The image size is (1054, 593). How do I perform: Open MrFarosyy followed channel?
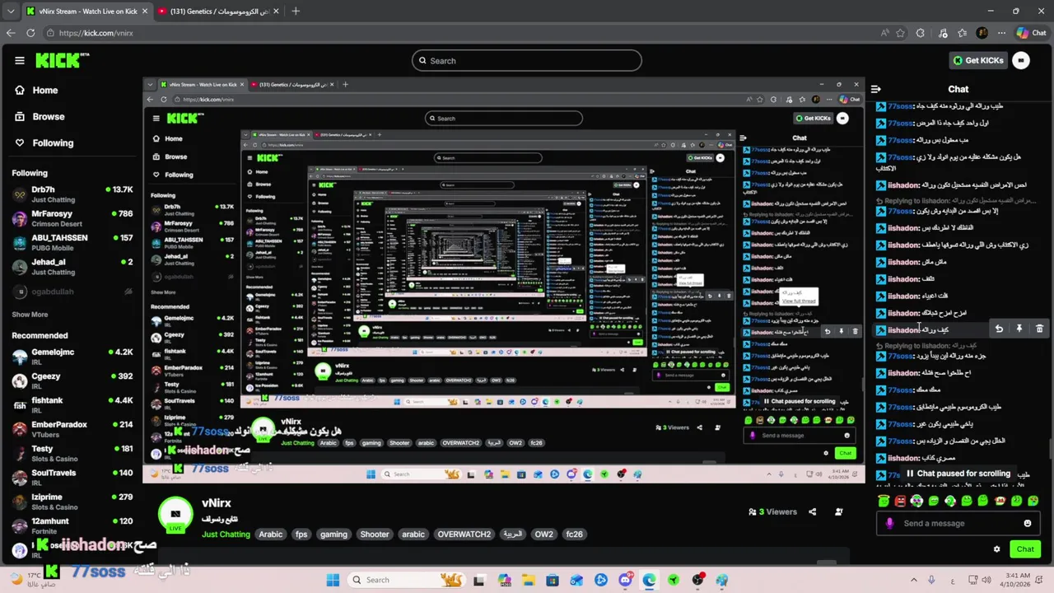click(72, 218)
